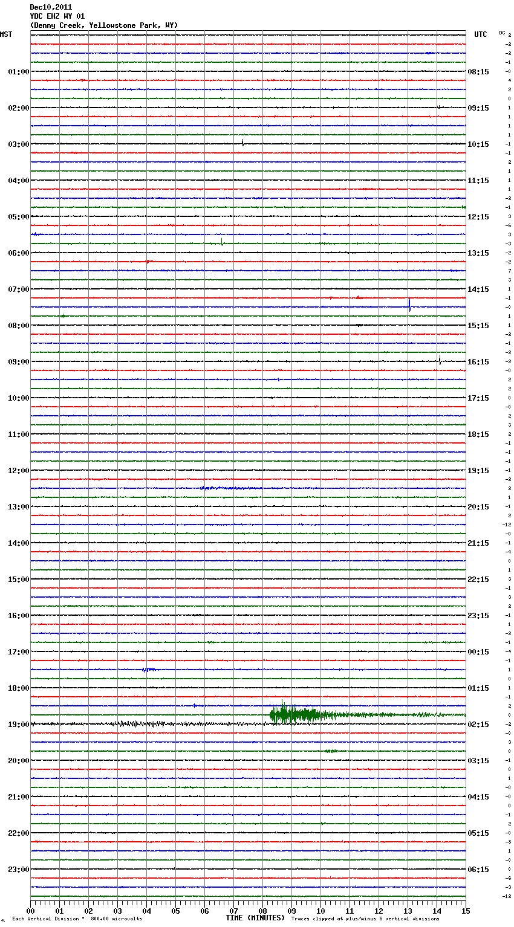Click the 06:15 UTC time label
The height and width of the screenshot is (927, 514).
[478, 870]
